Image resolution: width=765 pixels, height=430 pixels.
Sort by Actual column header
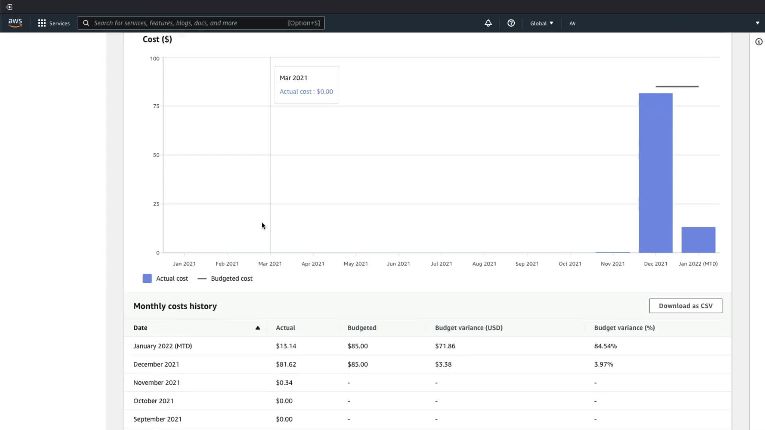(x=285, y=328)
